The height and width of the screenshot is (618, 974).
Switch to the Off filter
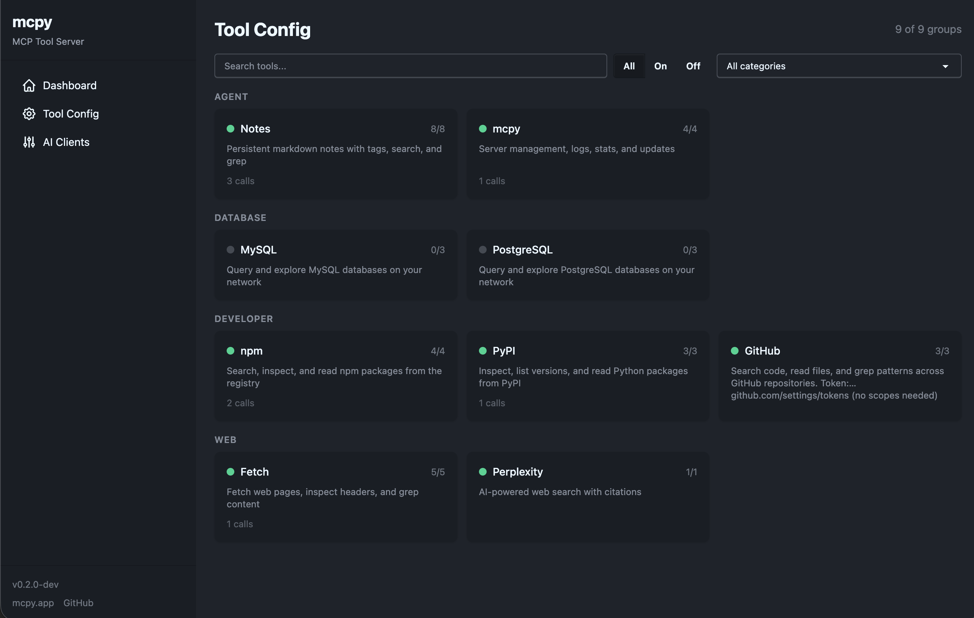[x=693, y=65]
